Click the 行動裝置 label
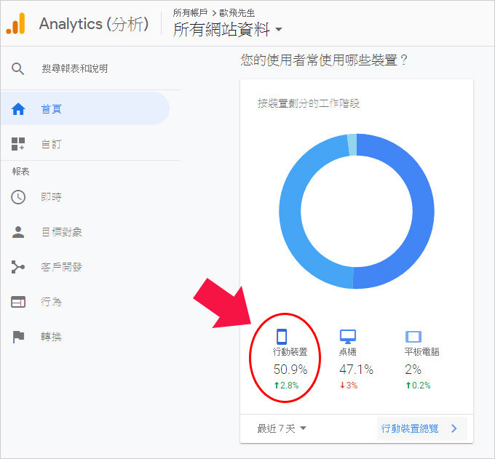Image resolution: width=495 pixels, height=459 pixels. [290, 352]
